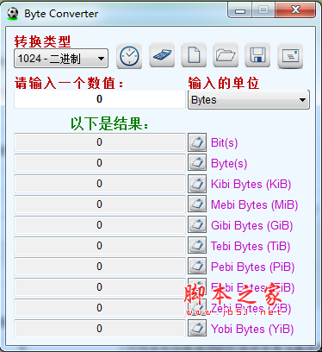The height and width of the screenshot is (352, 322).
Task: Click the Mebi Bytes (MiB) label
Action: click(255, 205)
